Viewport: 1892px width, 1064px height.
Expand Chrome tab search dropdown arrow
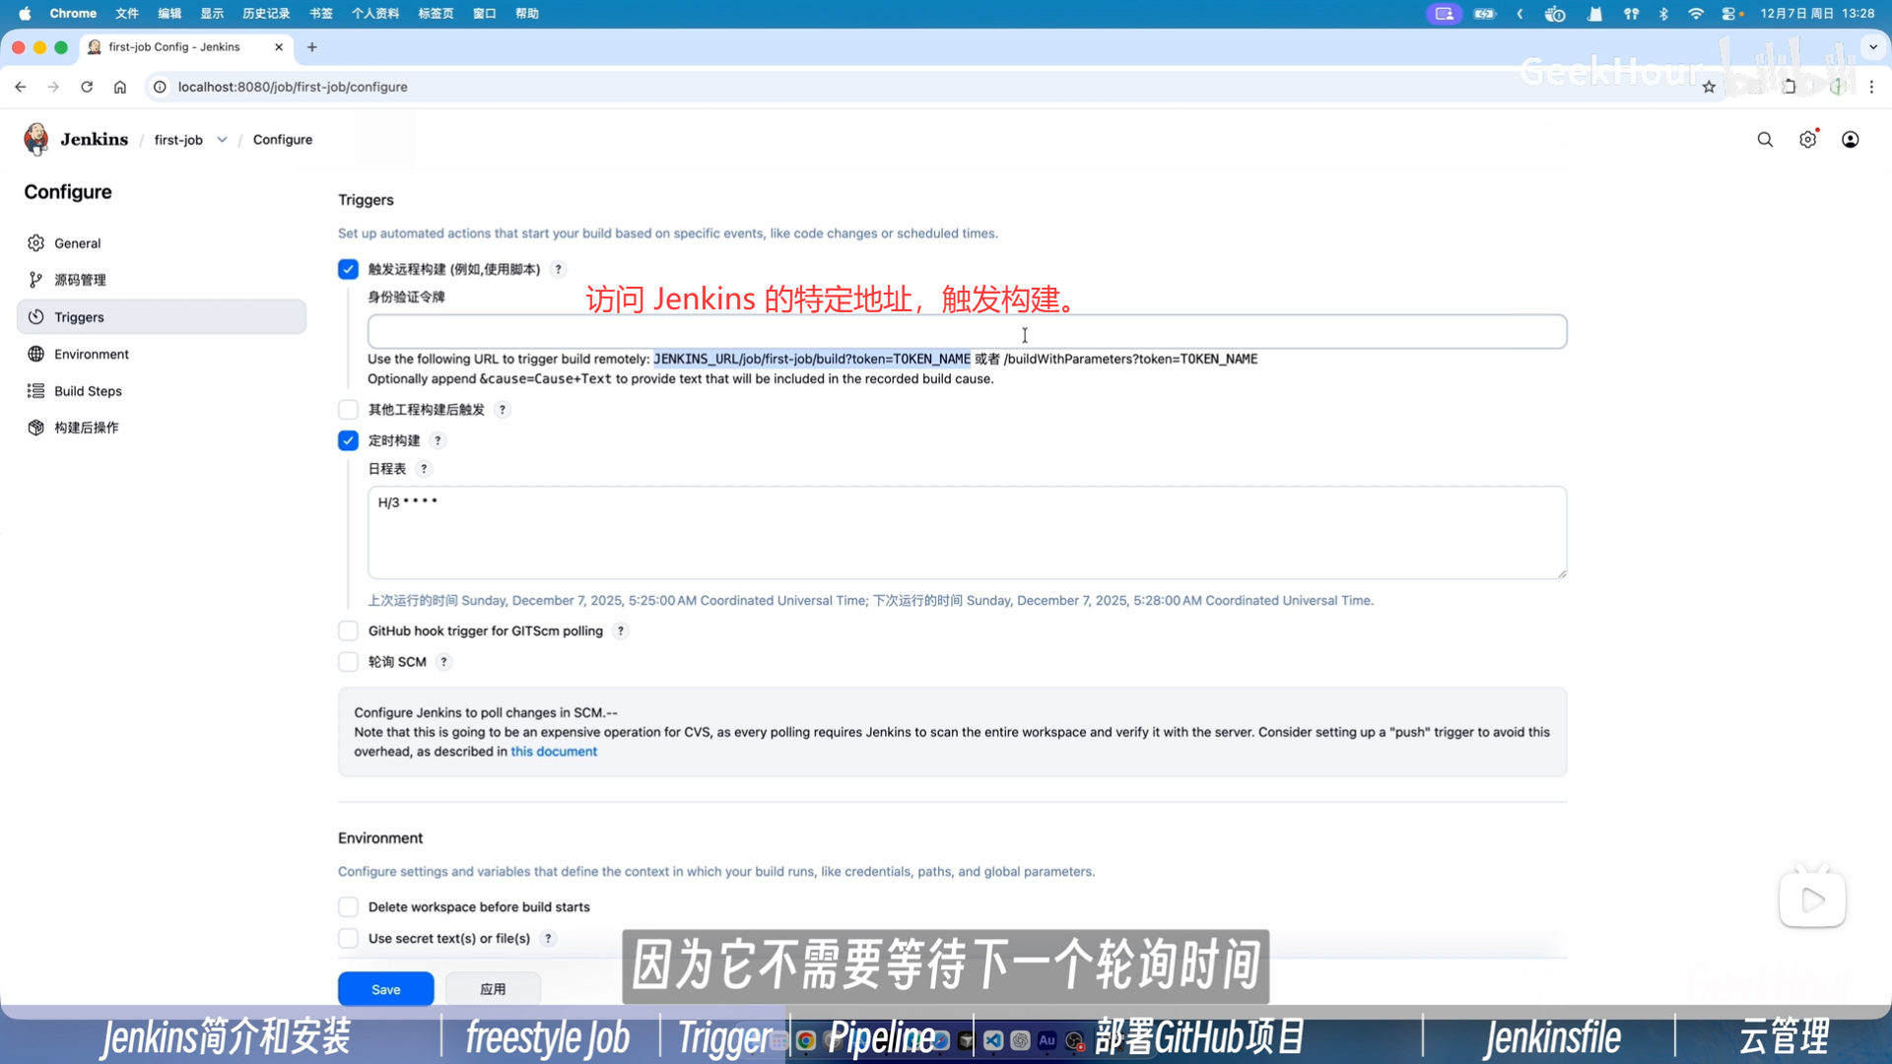point(1873,46)
